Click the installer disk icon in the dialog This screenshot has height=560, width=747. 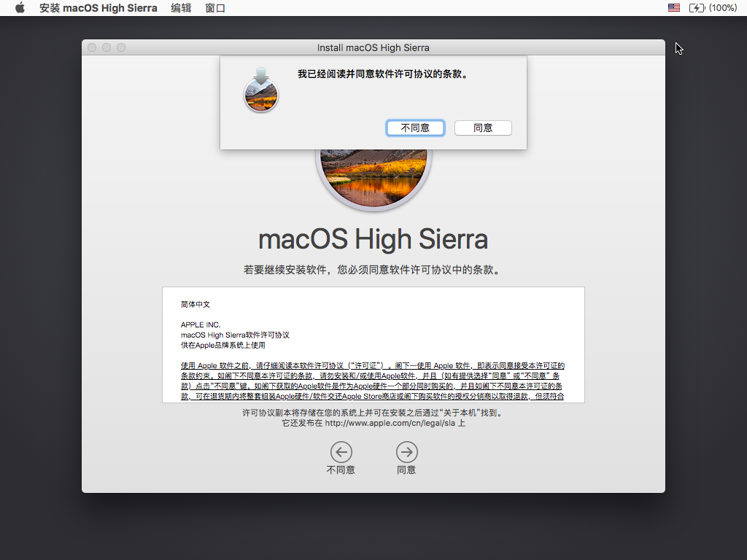pos(261,90)
